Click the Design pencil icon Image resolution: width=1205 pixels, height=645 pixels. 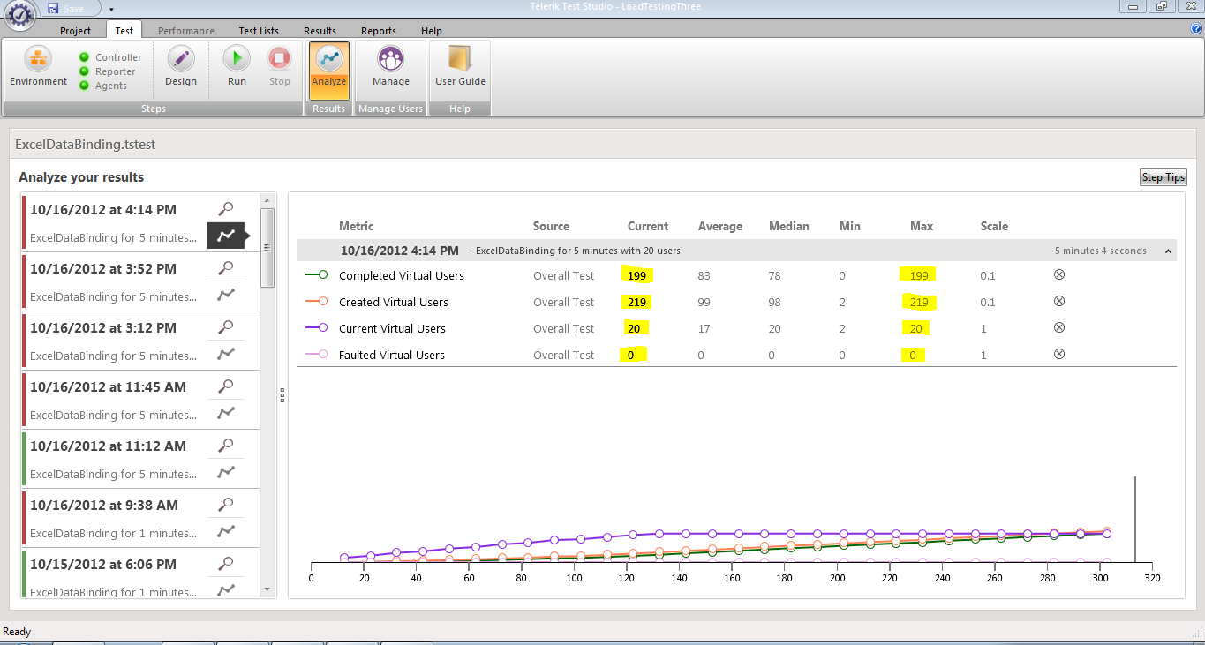click(181, 60)
